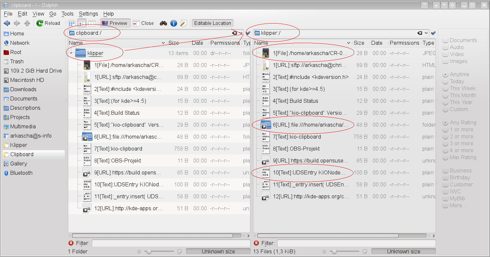Select the 3 or more rating option
This screenshot has width=490, height=257.
tap(446, 144)
